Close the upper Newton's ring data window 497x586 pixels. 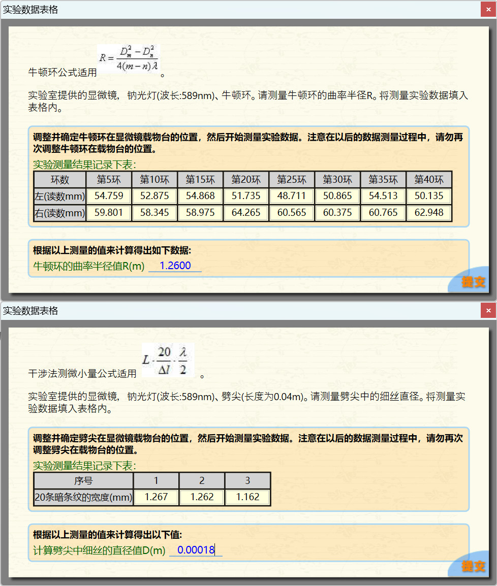pos(488,10)
